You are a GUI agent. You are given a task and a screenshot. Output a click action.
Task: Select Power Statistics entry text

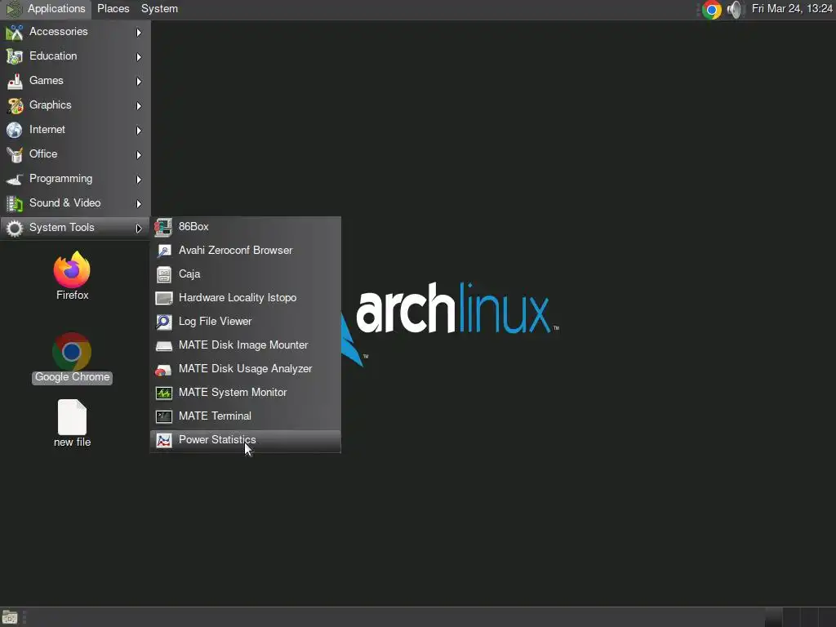tap(217, 440)
